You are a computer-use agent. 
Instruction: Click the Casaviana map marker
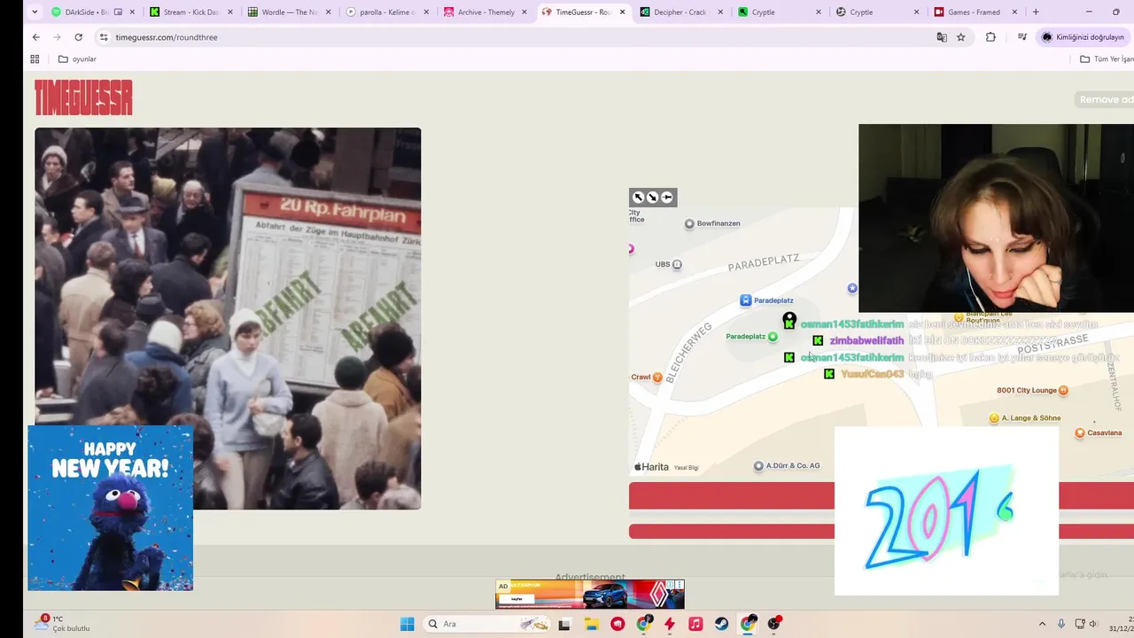[x=1079, y=433]
